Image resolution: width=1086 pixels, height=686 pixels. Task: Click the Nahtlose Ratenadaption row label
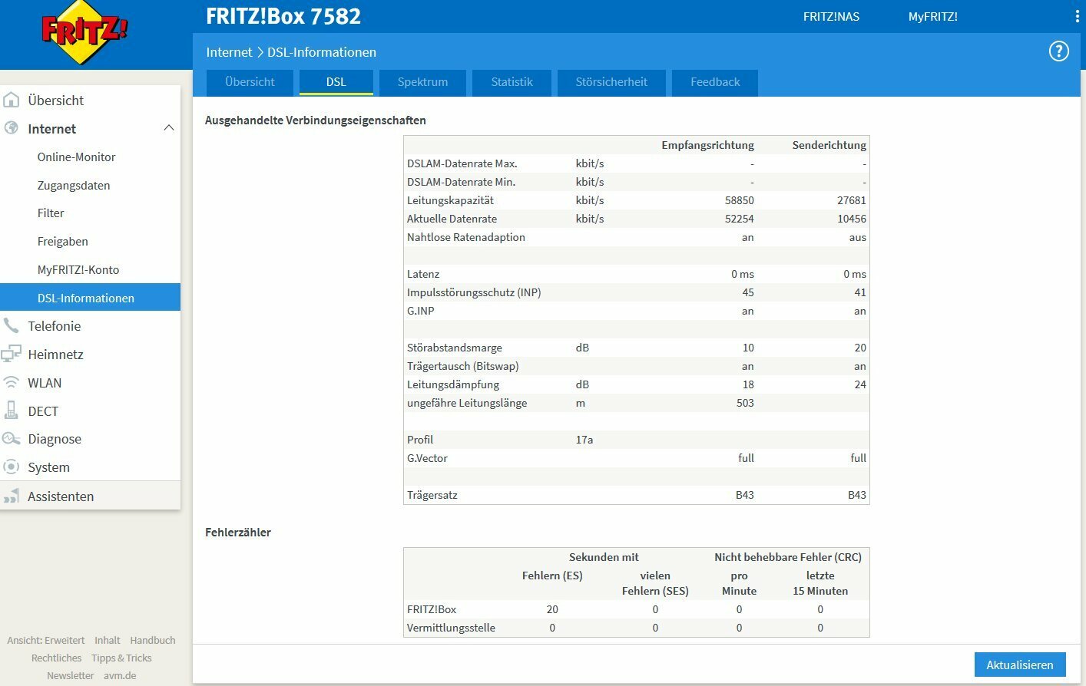pyautogui.click(x=466, y=237)
